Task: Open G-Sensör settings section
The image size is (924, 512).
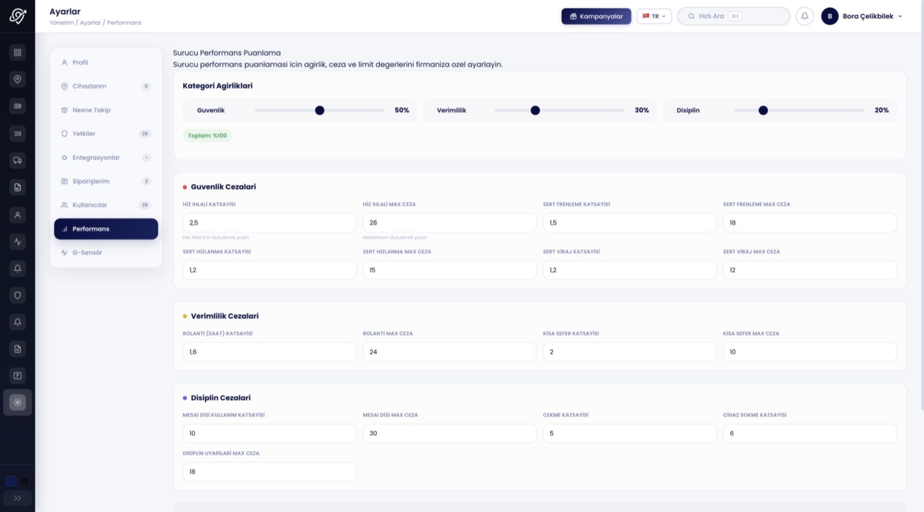Action: (106, 253)
